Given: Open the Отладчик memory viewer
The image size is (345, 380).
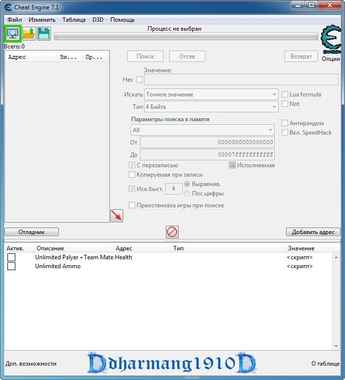Looking at the screenshot, I should click(x=32, y=232).
